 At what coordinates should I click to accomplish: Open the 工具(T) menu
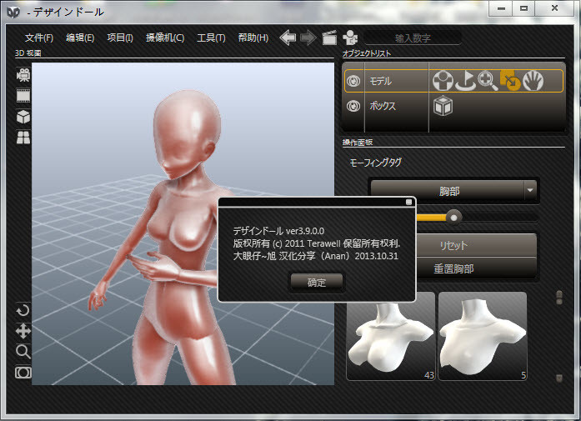pos(211,38)
